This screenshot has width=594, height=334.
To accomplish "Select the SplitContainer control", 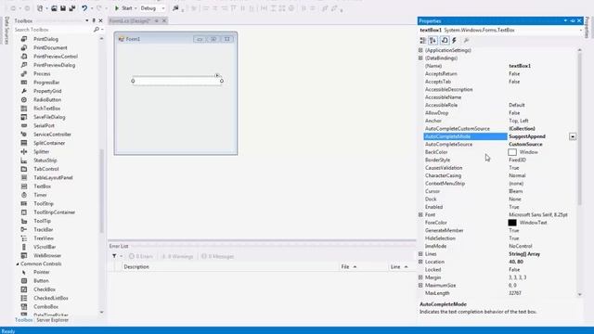I will (49, 143).
